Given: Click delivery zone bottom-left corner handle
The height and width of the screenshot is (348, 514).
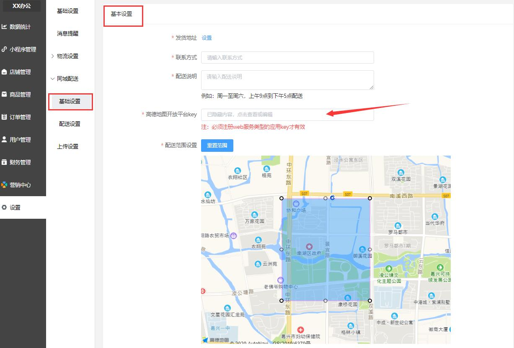Looking at the screenshot, I should click(282, 300).
